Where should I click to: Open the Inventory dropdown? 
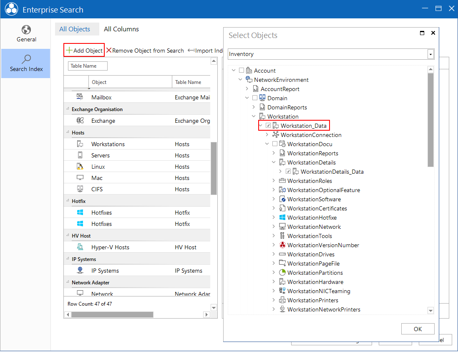[x=430, y=54]
